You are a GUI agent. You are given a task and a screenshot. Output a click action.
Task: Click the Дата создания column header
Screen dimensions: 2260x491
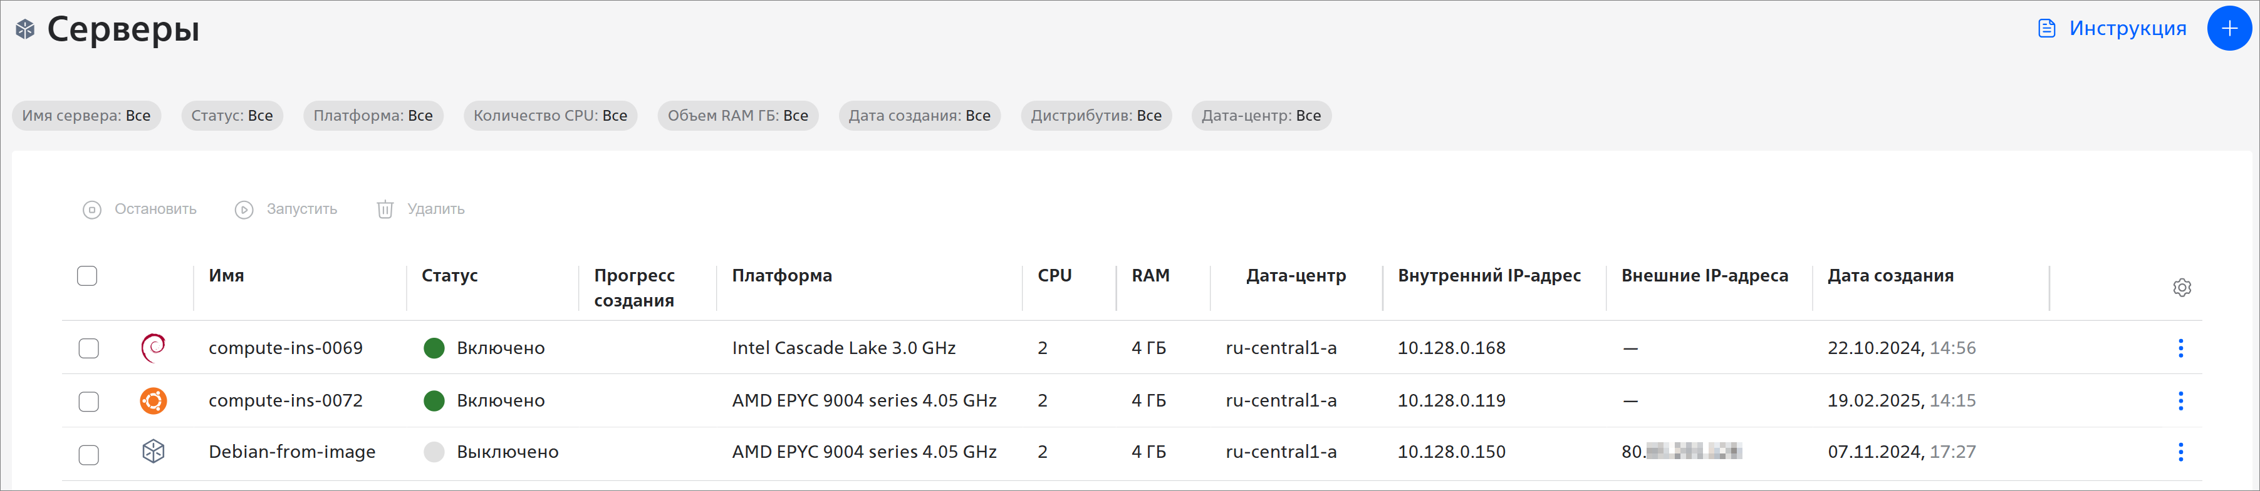[1890, 276]
